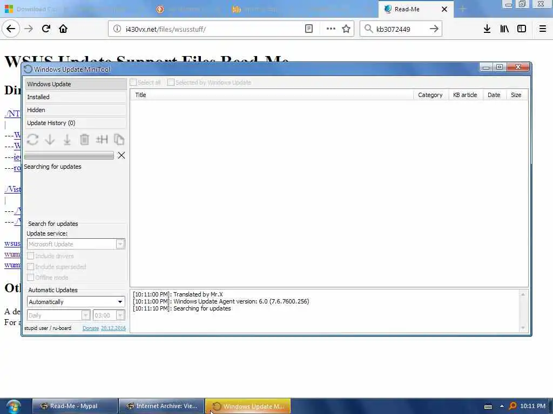Select the Update History (0) section
The image size is (553, 414).
click(x=76, y=123)
